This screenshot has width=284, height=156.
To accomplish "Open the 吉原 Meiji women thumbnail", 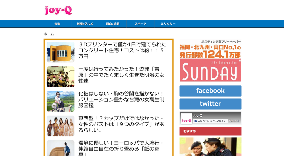I will tap(61, 77).
